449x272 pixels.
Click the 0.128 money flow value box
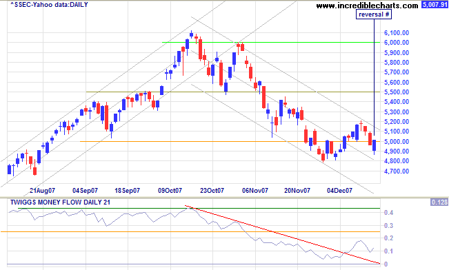click(x=439, y=202)
